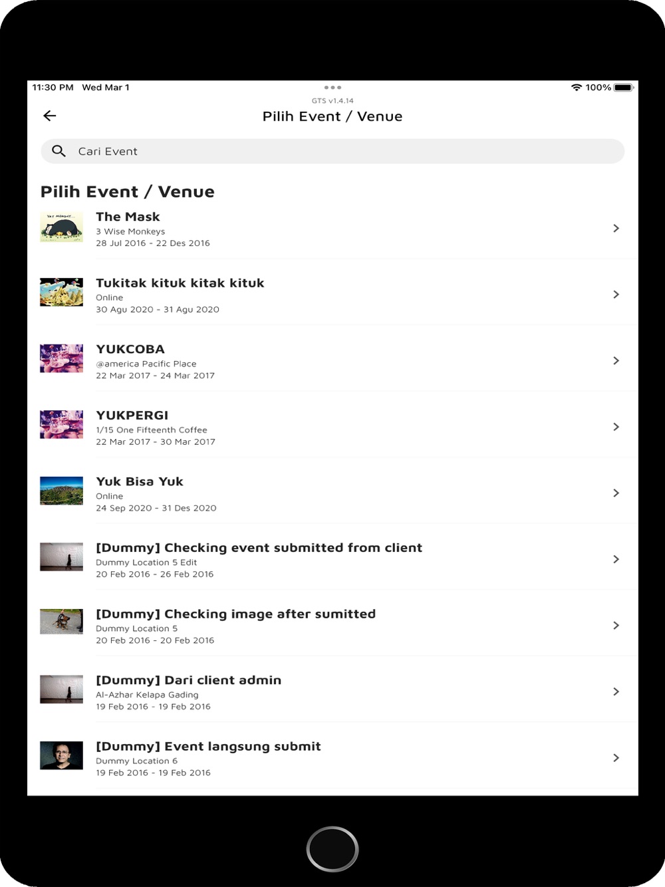Tap chevron for Yuk Bisa Yuk
Screen dimensions: 665x887
click(616, 493)
